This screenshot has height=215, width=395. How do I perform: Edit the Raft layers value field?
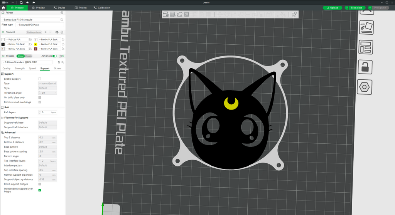[x=47, y=112]
